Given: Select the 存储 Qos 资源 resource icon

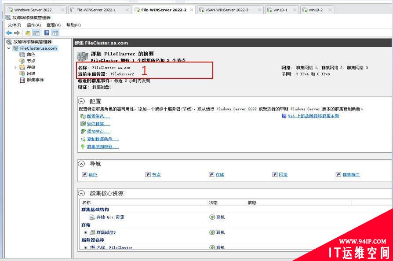Looking at the screenshot, I should coord(92,217).
